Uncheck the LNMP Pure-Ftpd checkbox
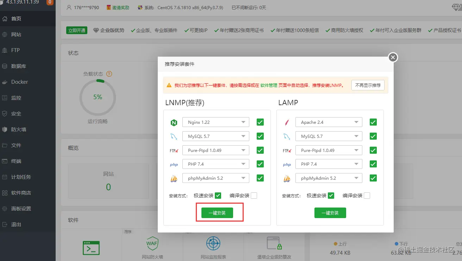462x261 pixels. [x=260, y=150]
